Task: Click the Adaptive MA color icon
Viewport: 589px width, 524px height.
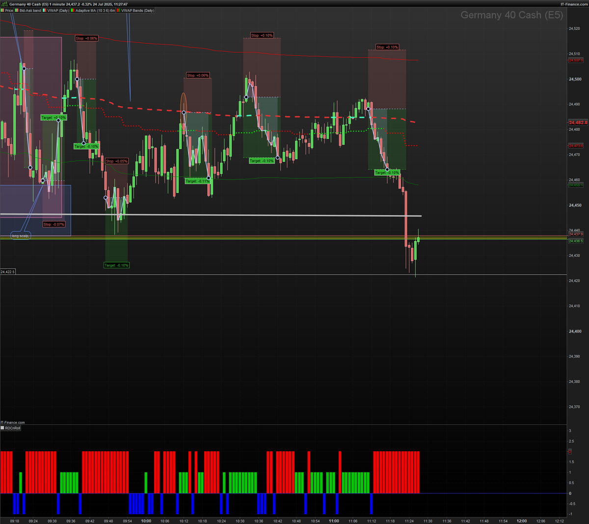Action: pos(73,10)
